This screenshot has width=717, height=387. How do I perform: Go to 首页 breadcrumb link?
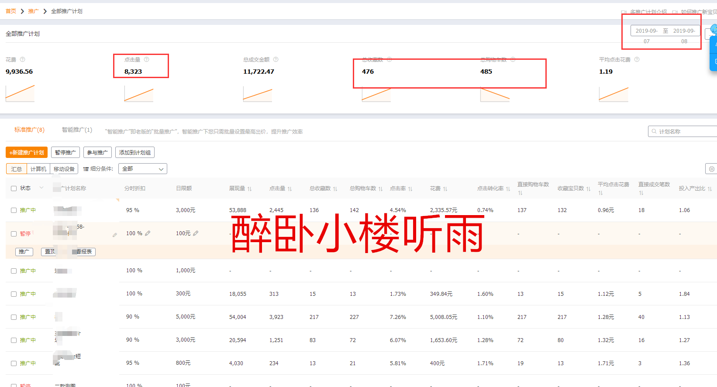click(x=11, y=11)
